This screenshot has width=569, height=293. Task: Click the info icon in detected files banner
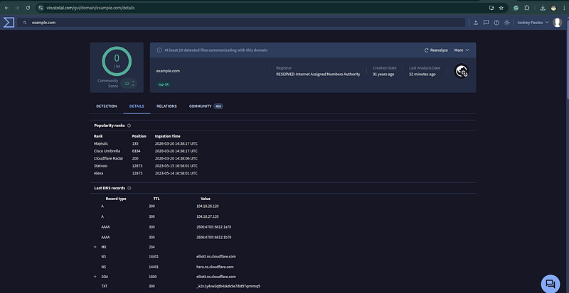coord(159,50)
